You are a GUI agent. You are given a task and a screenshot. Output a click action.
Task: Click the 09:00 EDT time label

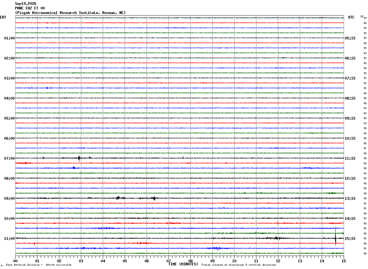click(9, 199)
